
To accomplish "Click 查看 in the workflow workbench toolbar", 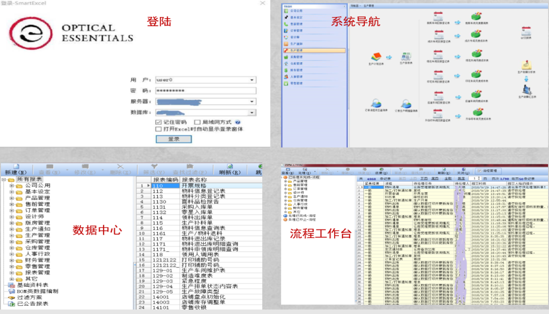I will (x=288, y=171).
